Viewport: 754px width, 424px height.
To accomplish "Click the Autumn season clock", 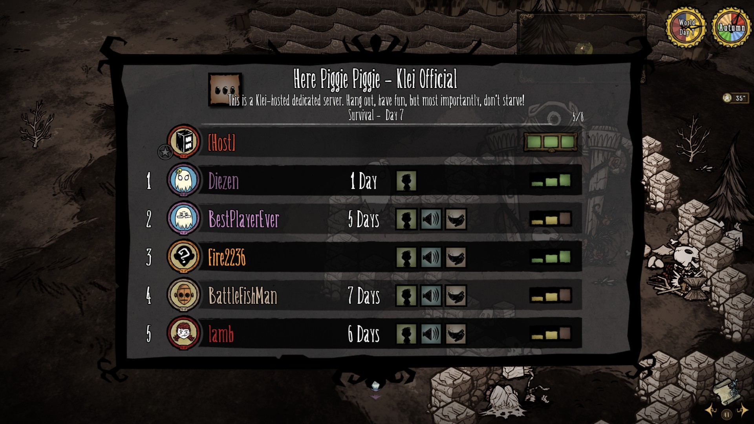I will [731, 27].
